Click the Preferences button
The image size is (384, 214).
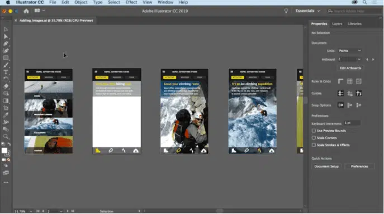(359, 167)
